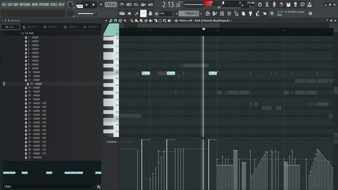Toggle wait for input to start playing
The height and width of the screenshot is (190, 338).
(x=129, y=5)
